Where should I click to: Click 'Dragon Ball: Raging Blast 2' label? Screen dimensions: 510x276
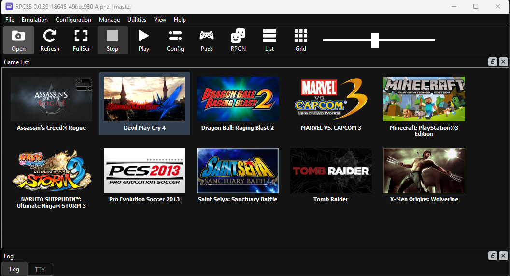point(238,128)
